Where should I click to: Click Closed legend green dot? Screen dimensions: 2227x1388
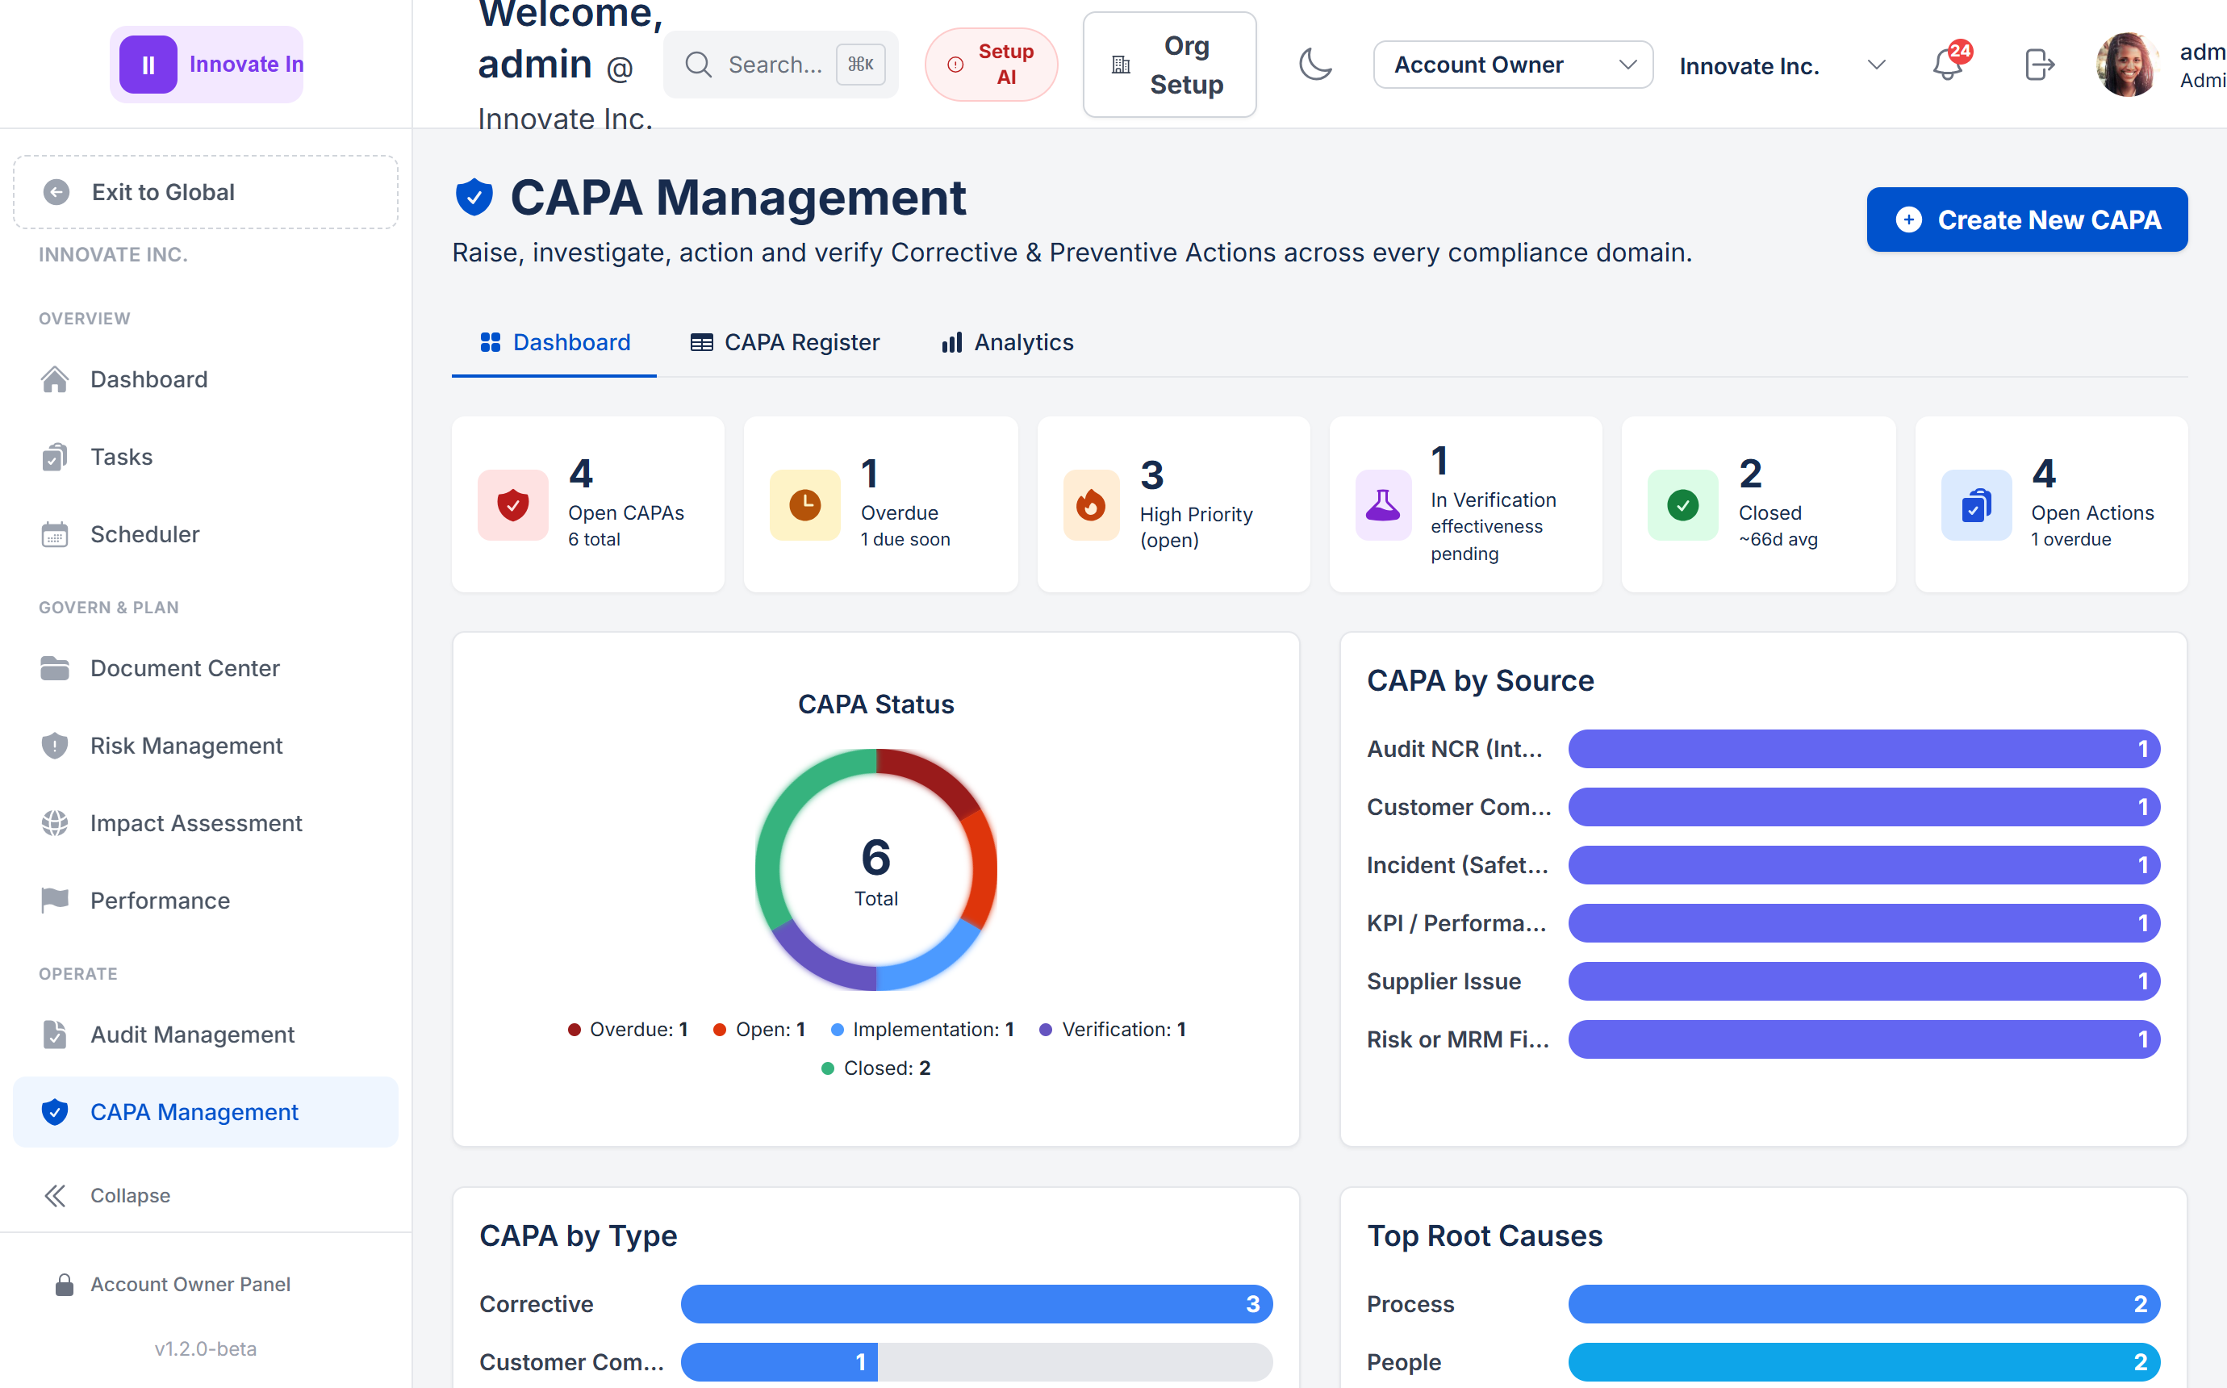pos(827,1068)
